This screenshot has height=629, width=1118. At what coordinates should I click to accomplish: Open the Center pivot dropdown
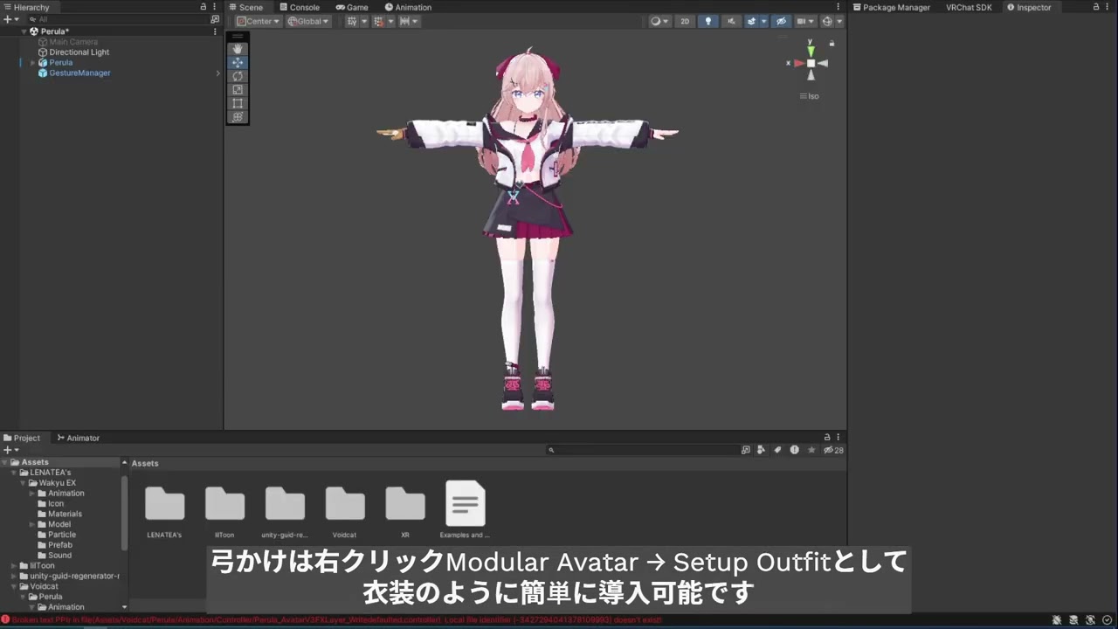pyautogui.click(x=258, y=21)
